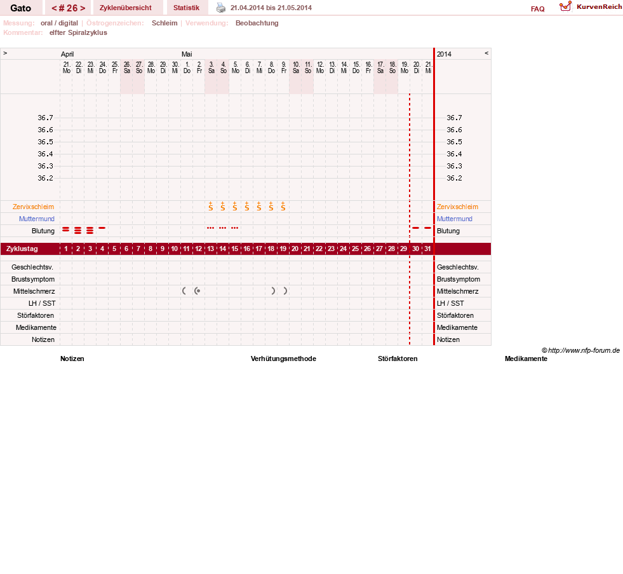The height and width of the screenshot is (574, 623).
Task: Click bleeding marker on cycle day 30
Action: click(415, 228)
